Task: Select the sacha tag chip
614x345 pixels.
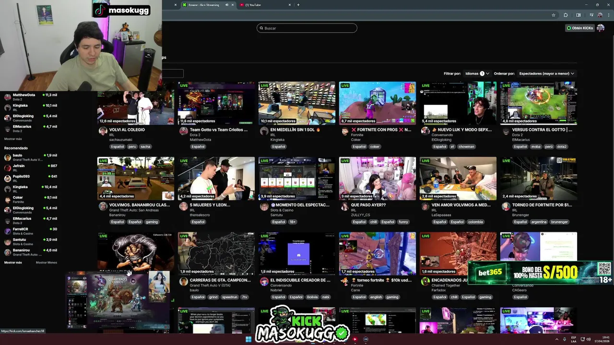Action: point(145,147)
